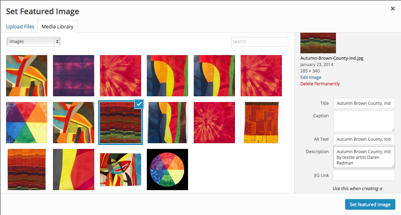401x215 pixels.
Task: Pick the yellow and red stripe thumbnail in bottom row
Action: (74, 170)
